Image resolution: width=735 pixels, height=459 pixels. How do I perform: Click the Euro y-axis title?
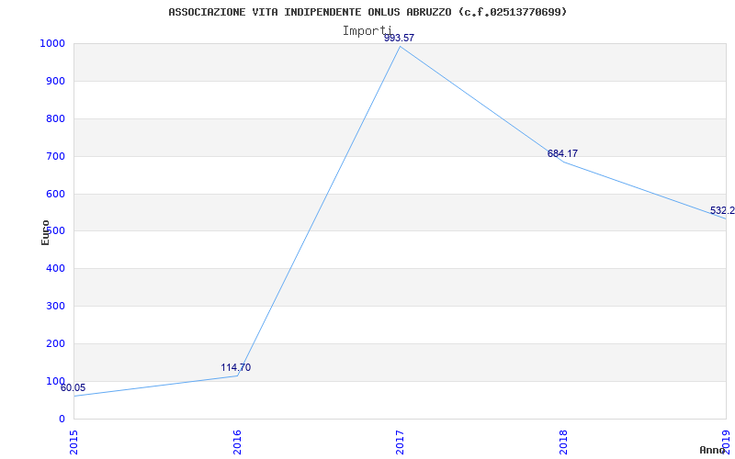pos(45,233)
